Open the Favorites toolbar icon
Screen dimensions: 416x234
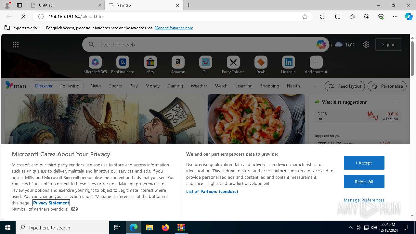tap(352, 17)
